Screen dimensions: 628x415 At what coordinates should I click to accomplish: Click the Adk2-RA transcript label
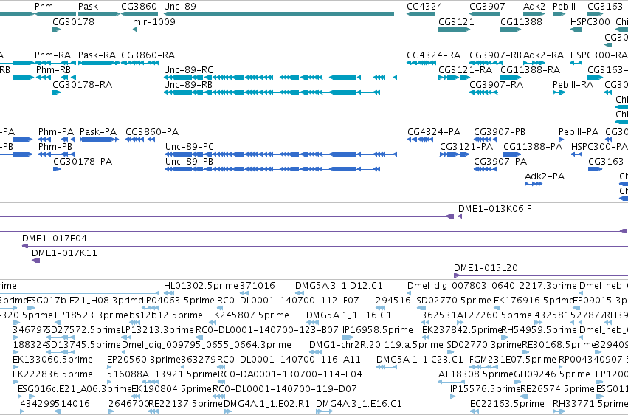pos(543,55)
